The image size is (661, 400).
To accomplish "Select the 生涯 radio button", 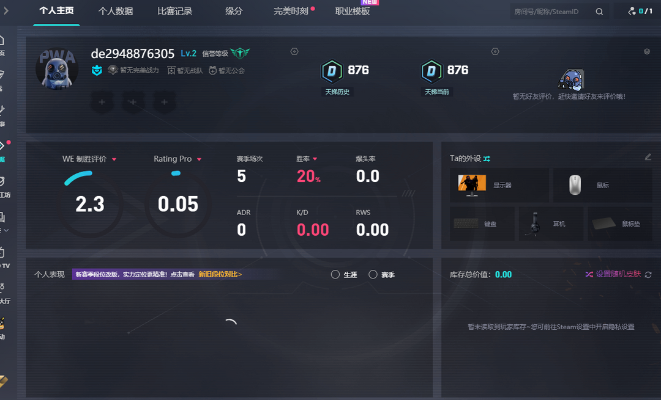I will (x=335, y=275).
